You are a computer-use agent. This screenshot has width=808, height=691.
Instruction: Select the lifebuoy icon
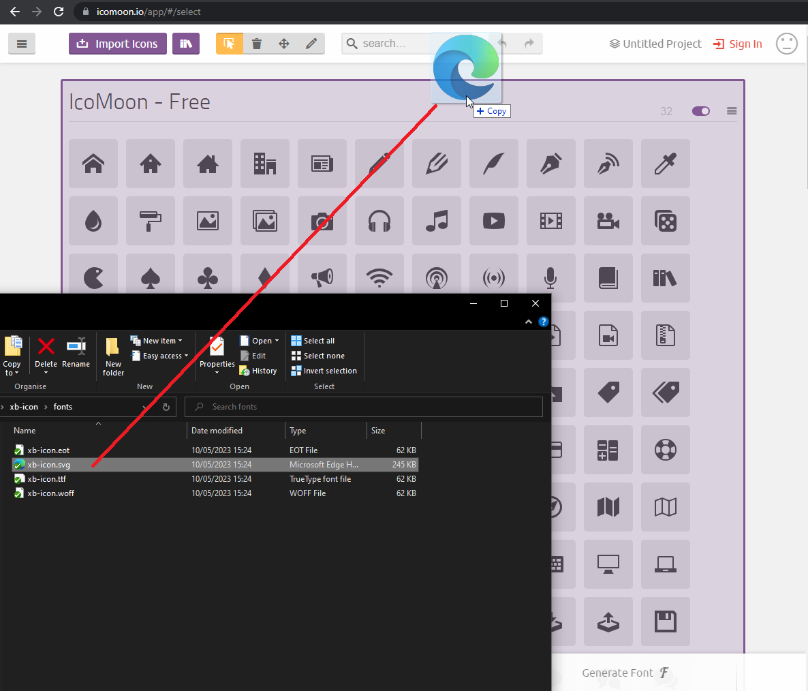coord(665,450)
